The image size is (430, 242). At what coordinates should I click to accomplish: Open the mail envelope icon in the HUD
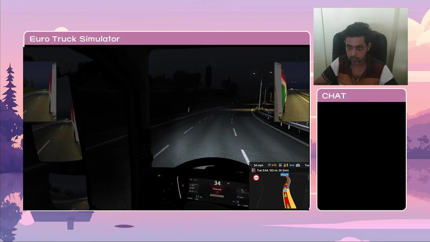[x=298, y=165]
